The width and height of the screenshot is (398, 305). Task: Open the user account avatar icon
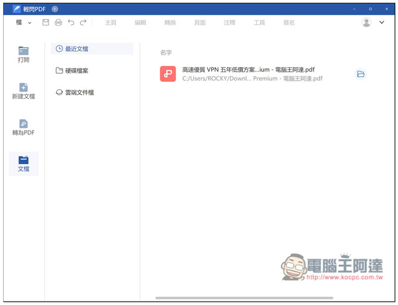click(367, 23)
